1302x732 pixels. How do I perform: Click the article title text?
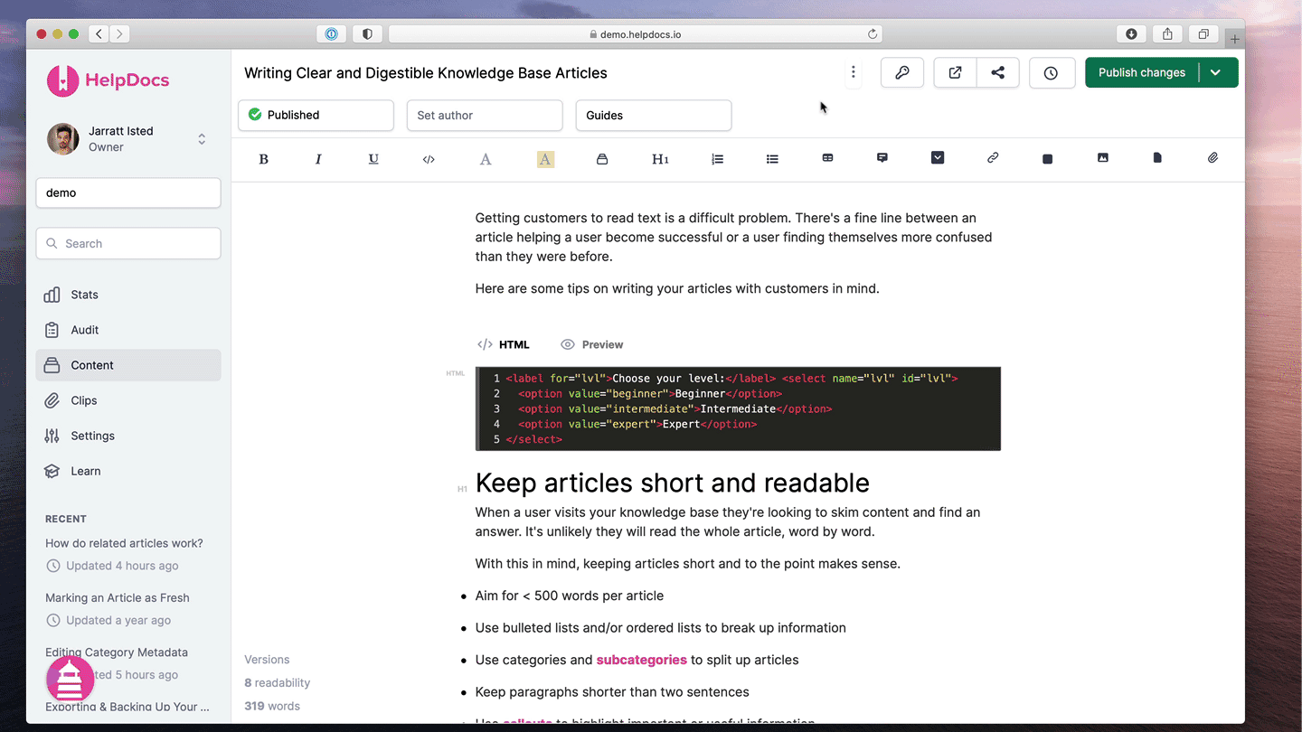coord(426,73)
